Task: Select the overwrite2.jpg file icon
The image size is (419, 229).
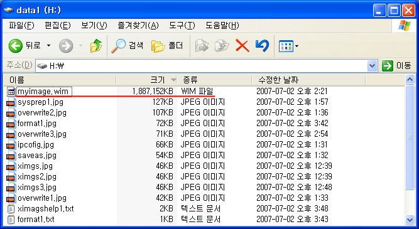Action: tap(11, 113)
